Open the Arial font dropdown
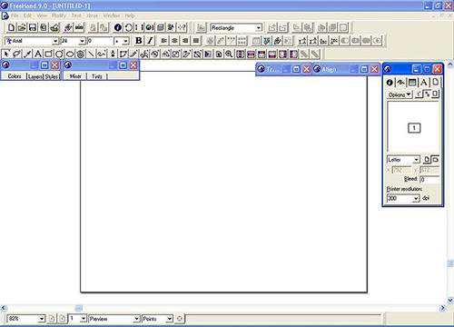This screenshot has height=327, width=454. tap(55, 41)
